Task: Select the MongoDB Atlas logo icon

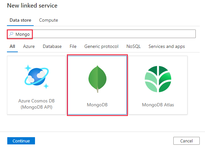Action: pyautogui.click(x=158, y=79)
